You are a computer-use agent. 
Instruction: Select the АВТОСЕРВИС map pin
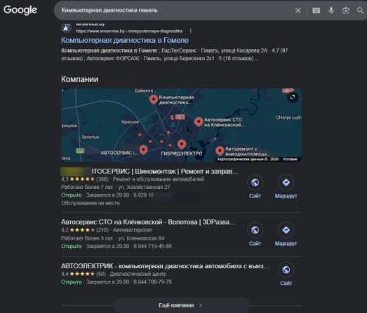click(143, 149)
